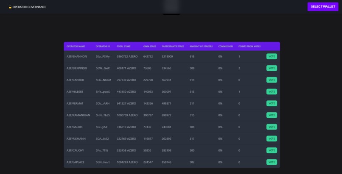Image resolution: width=342 pixels, height=174 pixels.
Task: Click the Points From Votes column header
Action: (x=249, y=46)
